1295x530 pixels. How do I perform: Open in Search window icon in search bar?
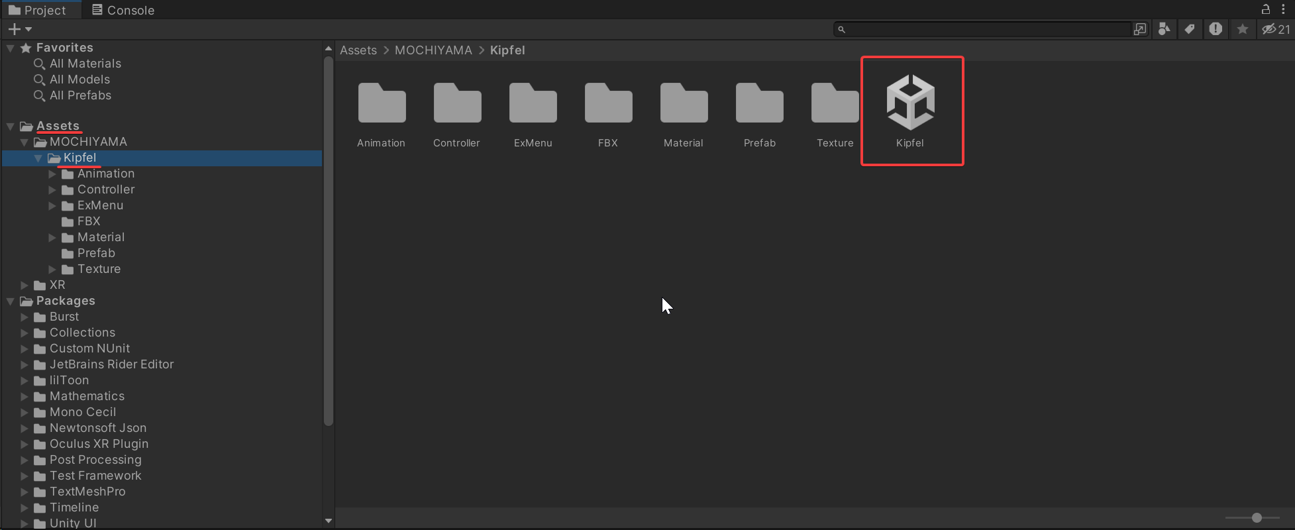pyautogui.click(x=1139, y=29)
